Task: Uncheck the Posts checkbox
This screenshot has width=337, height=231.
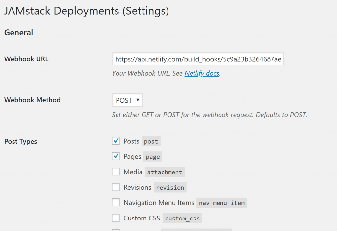Action: point(116,141)
